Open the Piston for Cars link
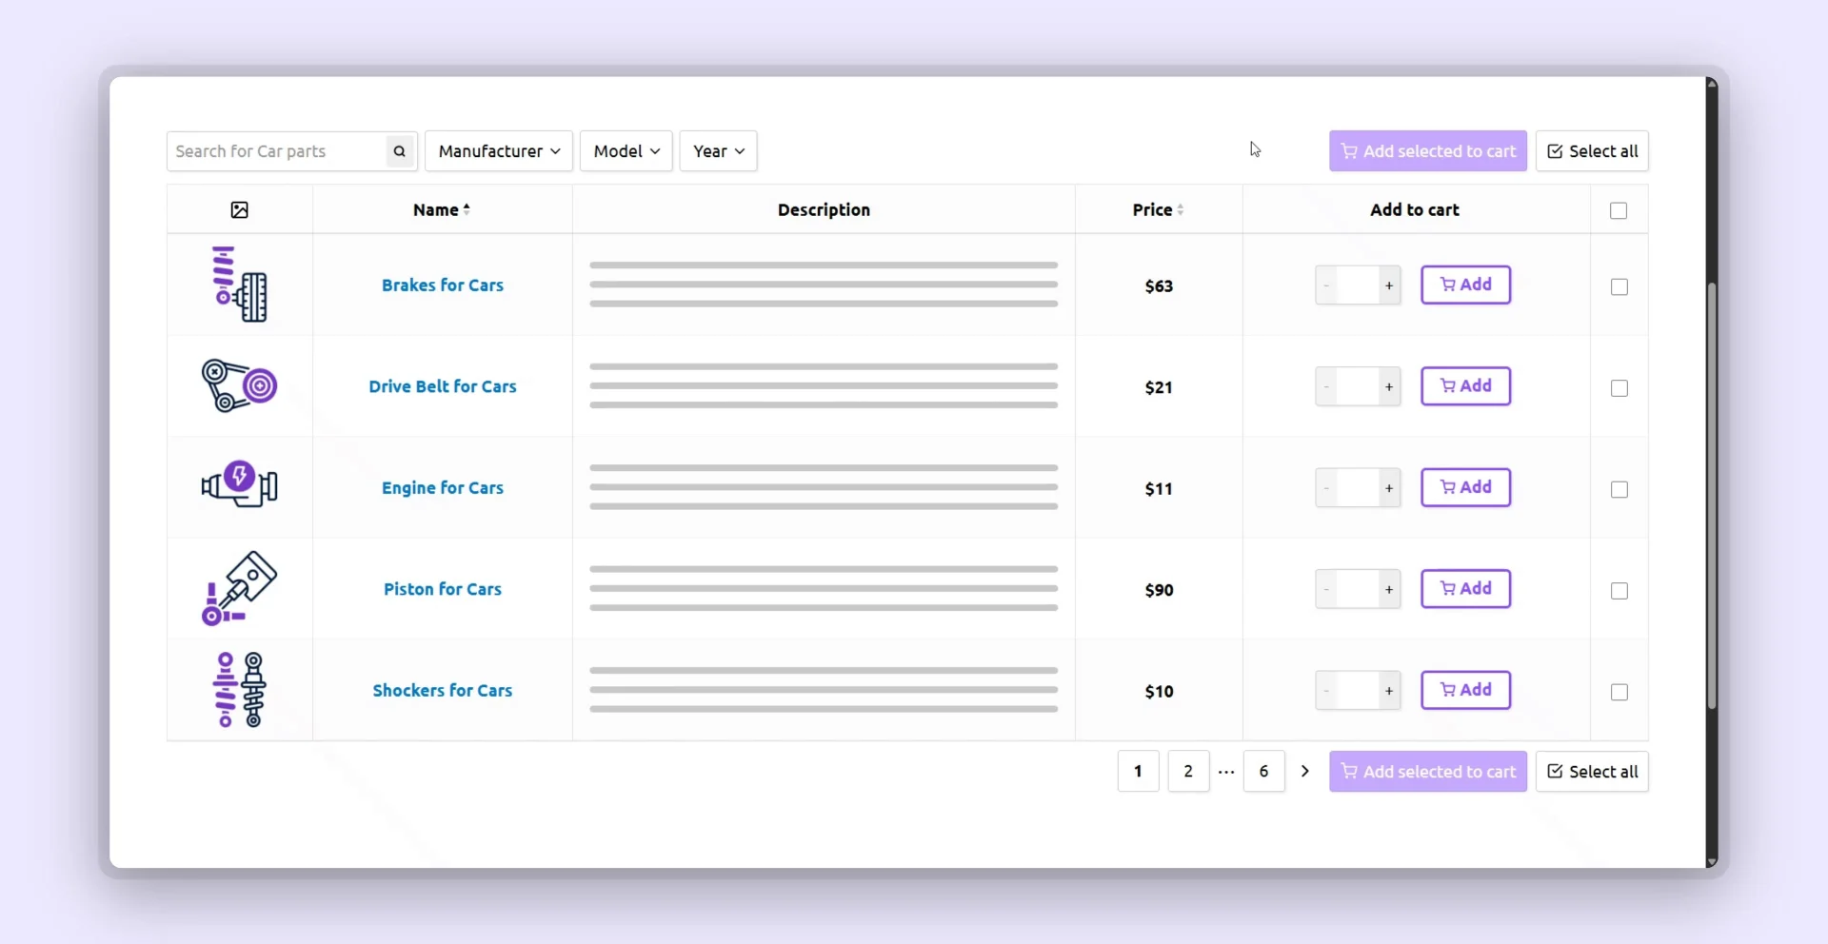 point(443,589)
